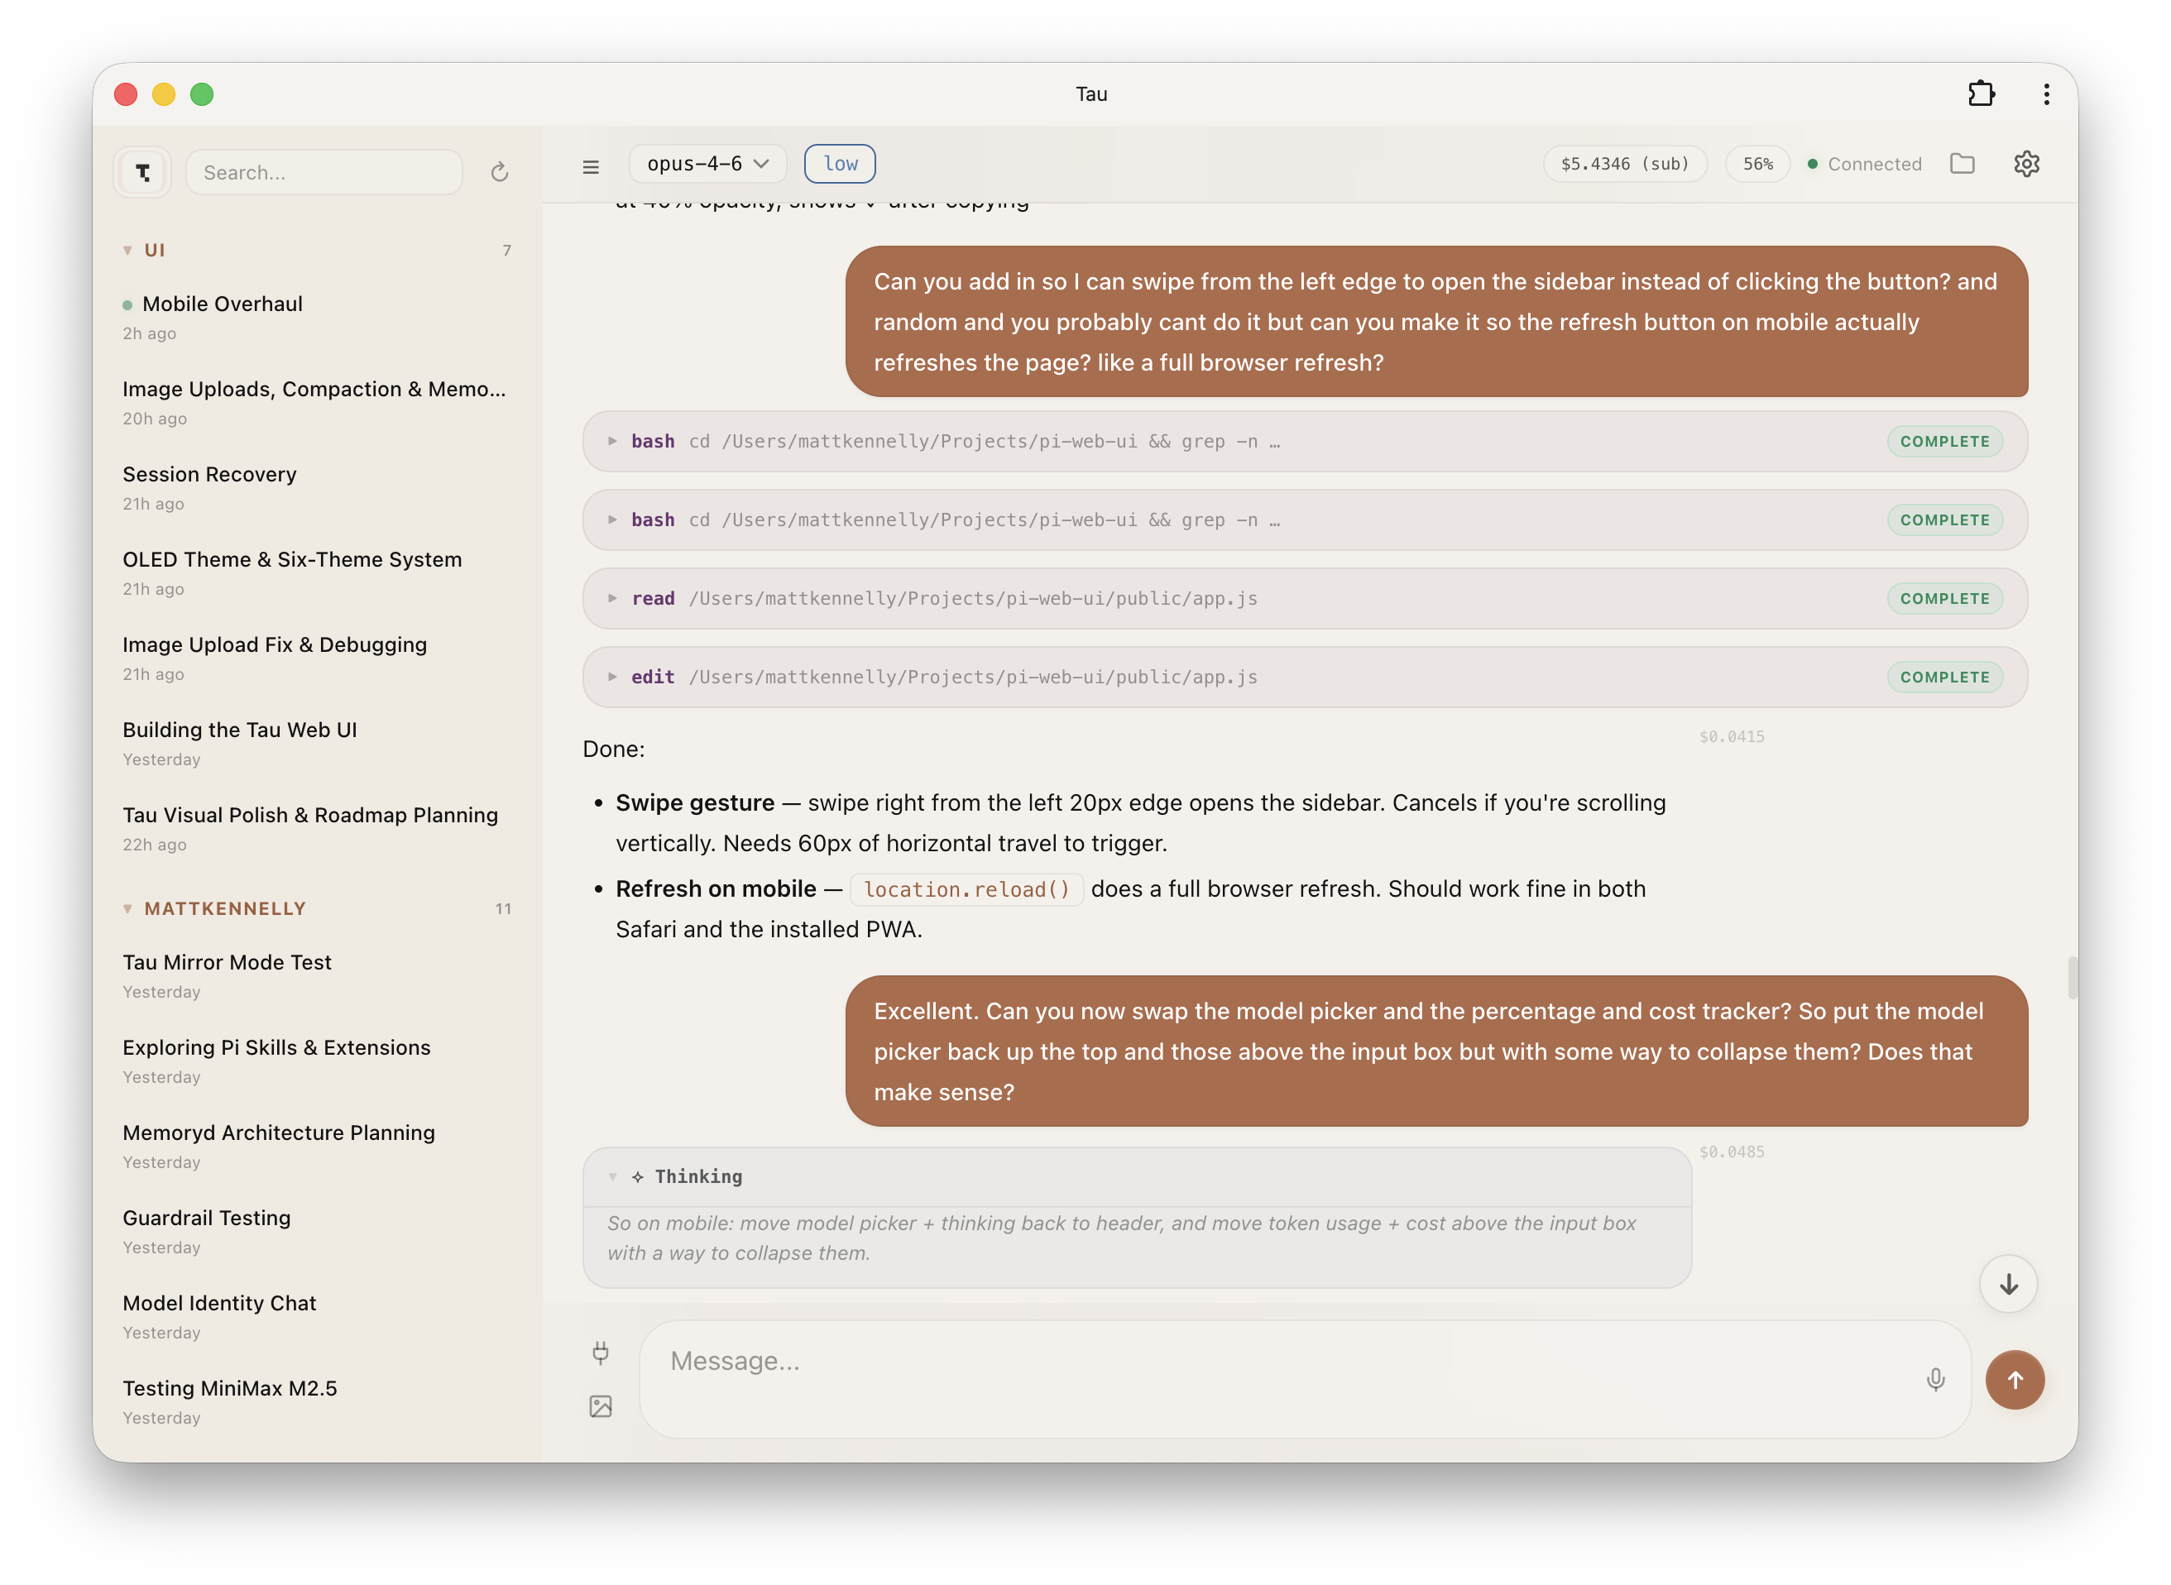Open the opus-4-6 model dropdown

click(x=707, y=164)
